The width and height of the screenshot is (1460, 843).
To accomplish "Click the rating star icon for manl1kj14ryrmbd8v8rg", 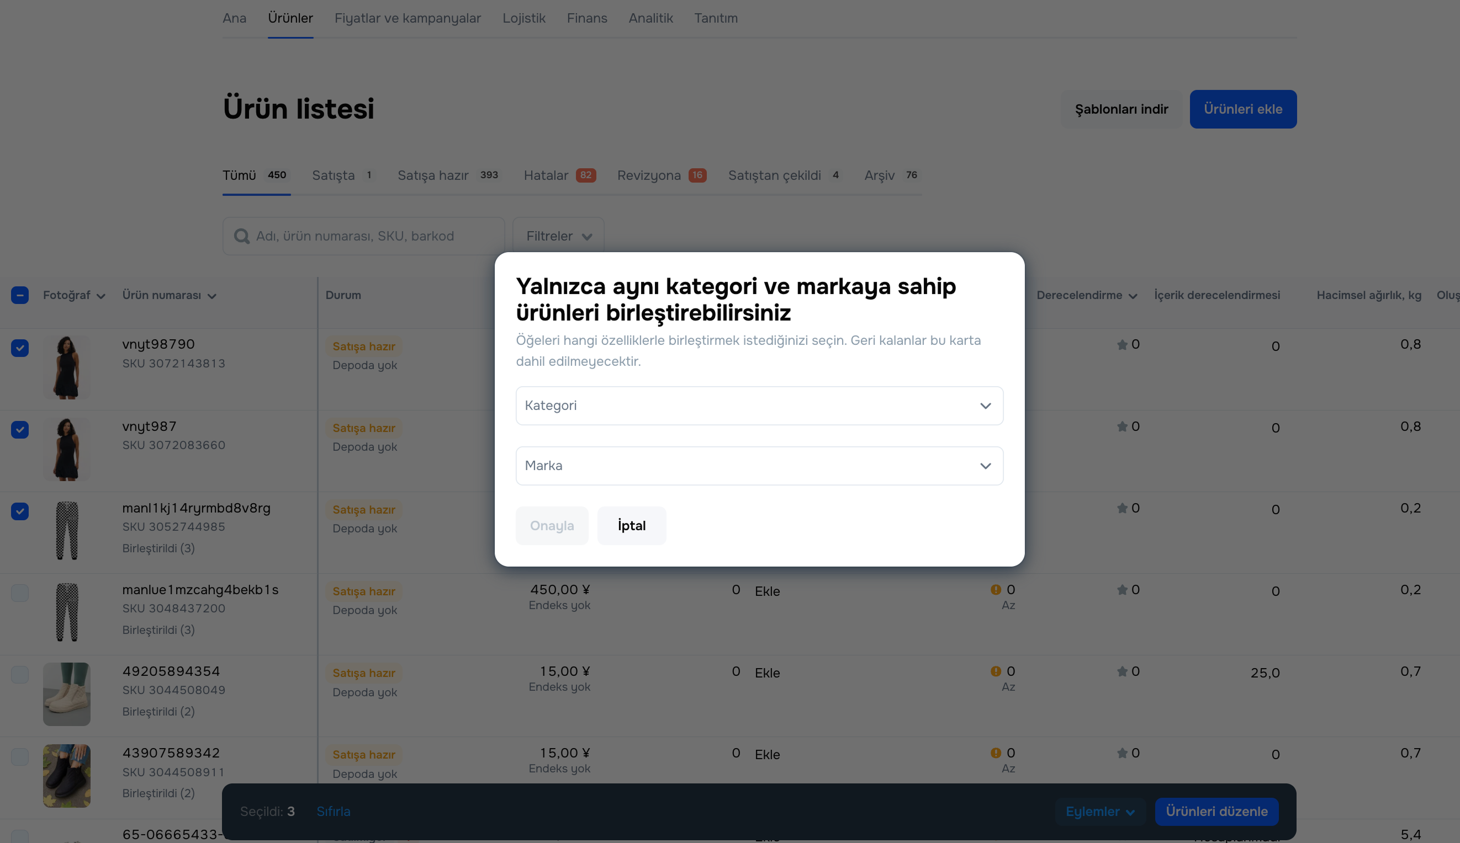I will tap(1122, 508).
